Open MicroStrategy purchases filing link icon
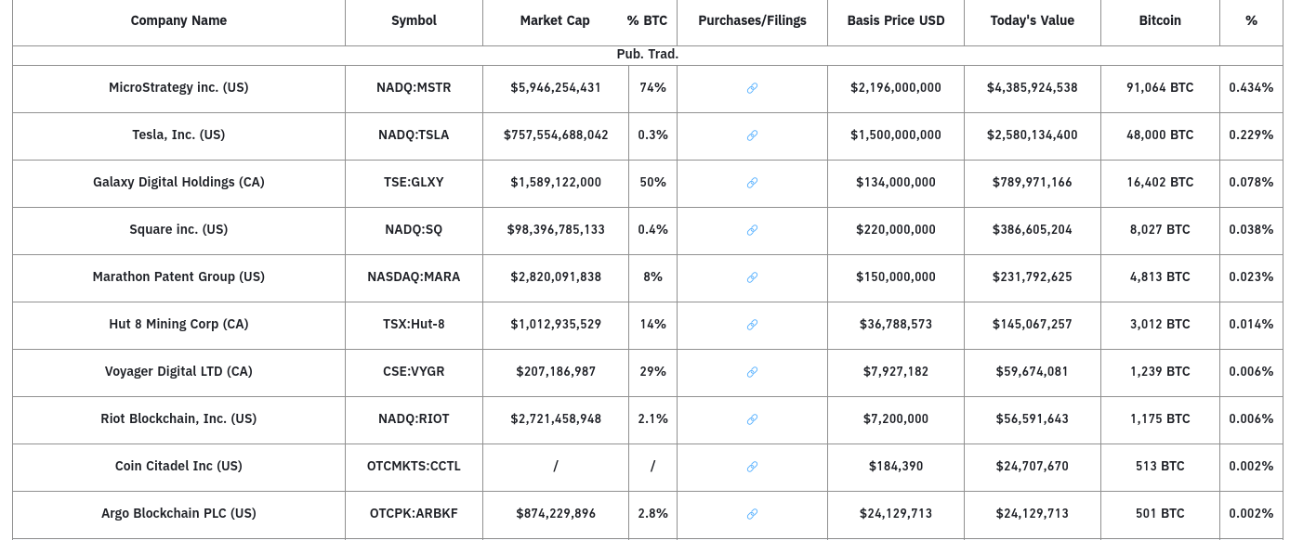The image size is (1290, 540). (752, 88)
